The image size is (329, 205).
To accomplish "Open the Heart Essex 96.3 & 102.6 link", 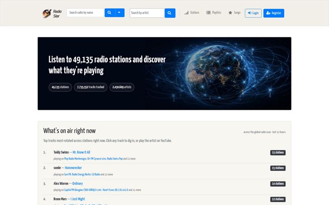I will [x=115, y=190].
